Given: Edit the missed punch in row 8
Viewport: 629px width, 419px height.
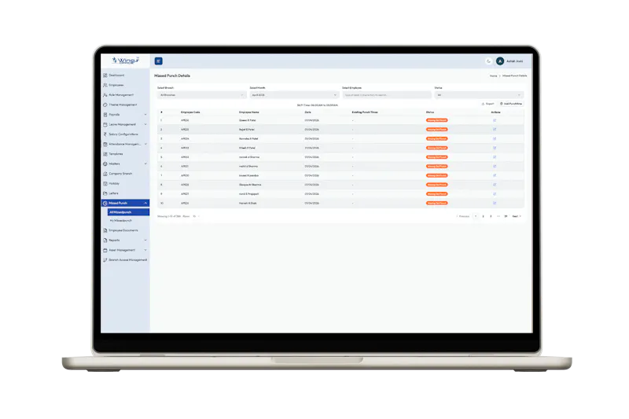Looking at the screenshot, I should [495, 185].
